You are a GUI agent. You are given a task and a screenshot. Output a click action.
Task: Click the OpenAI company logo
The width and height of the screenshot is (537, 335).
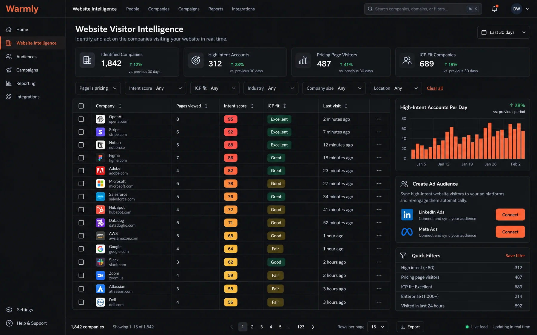(100, 119)
